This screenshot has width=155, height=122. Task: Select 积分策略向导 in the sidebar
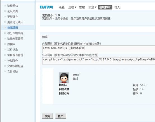pos(15,33)
